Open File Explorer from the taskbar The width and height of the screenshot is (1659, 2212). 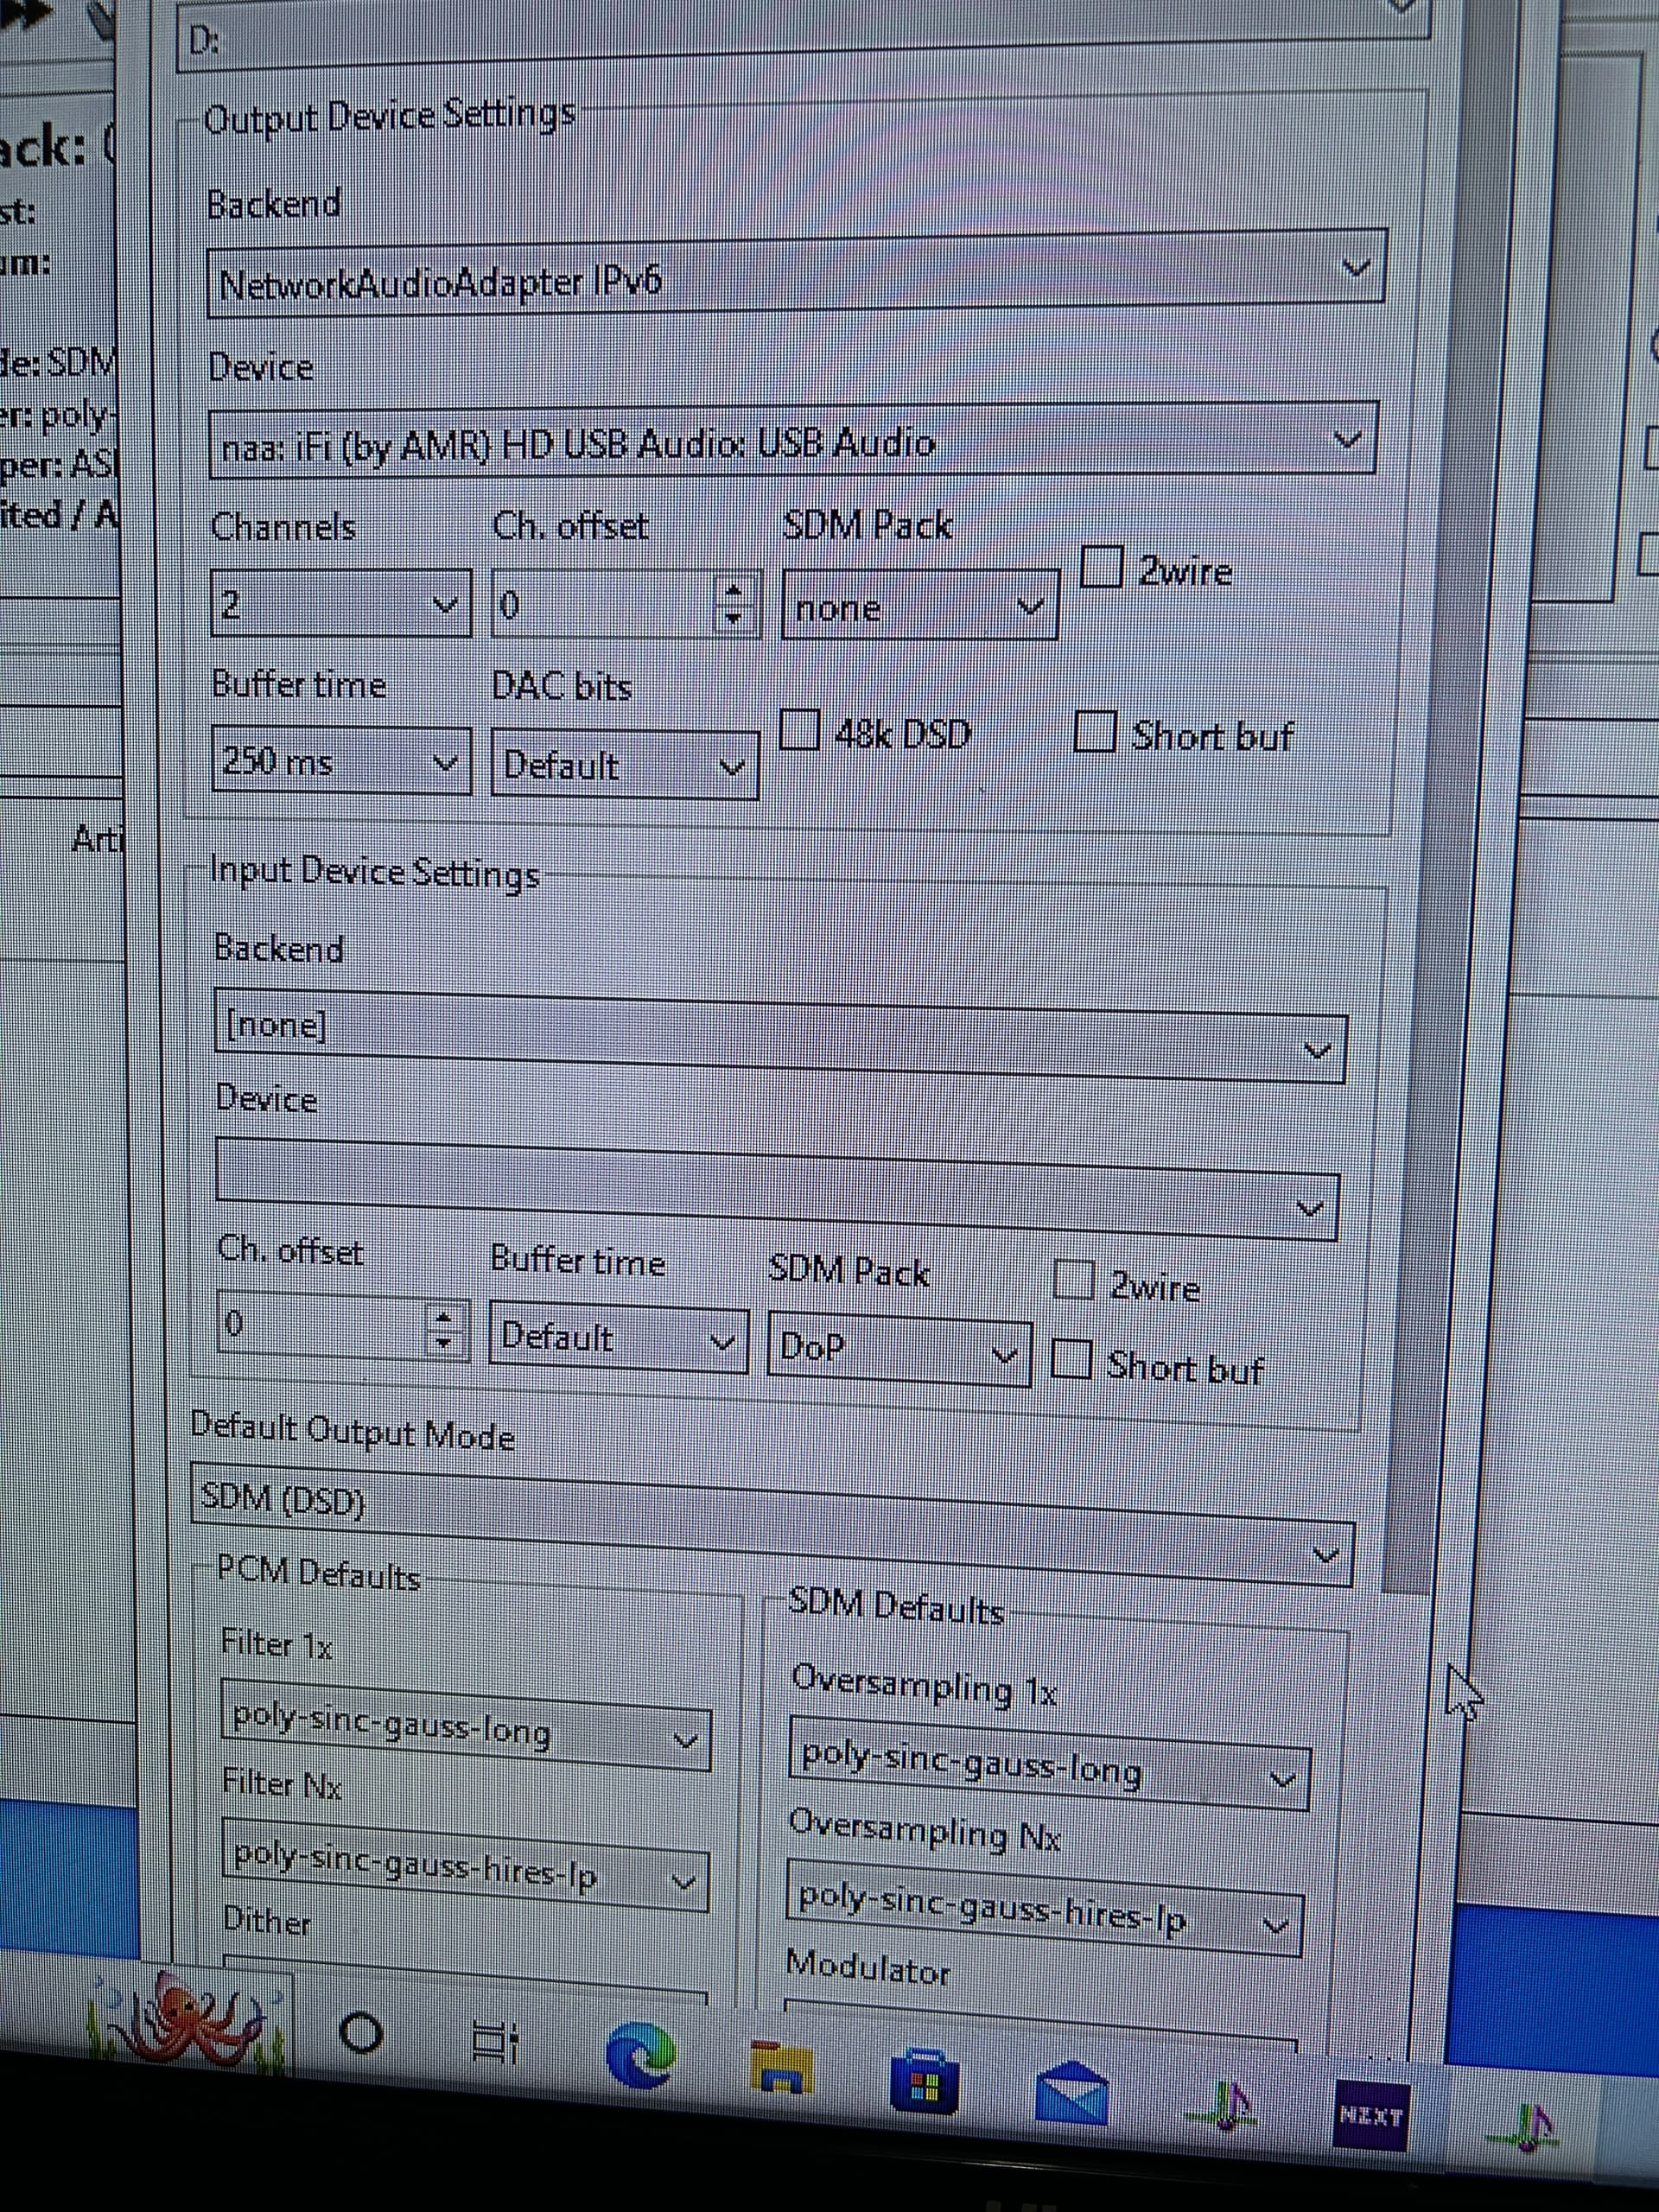(782, 2068)
